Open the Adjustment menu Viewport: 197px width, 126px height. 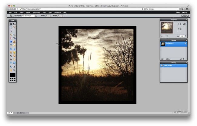tap(36, 12)
